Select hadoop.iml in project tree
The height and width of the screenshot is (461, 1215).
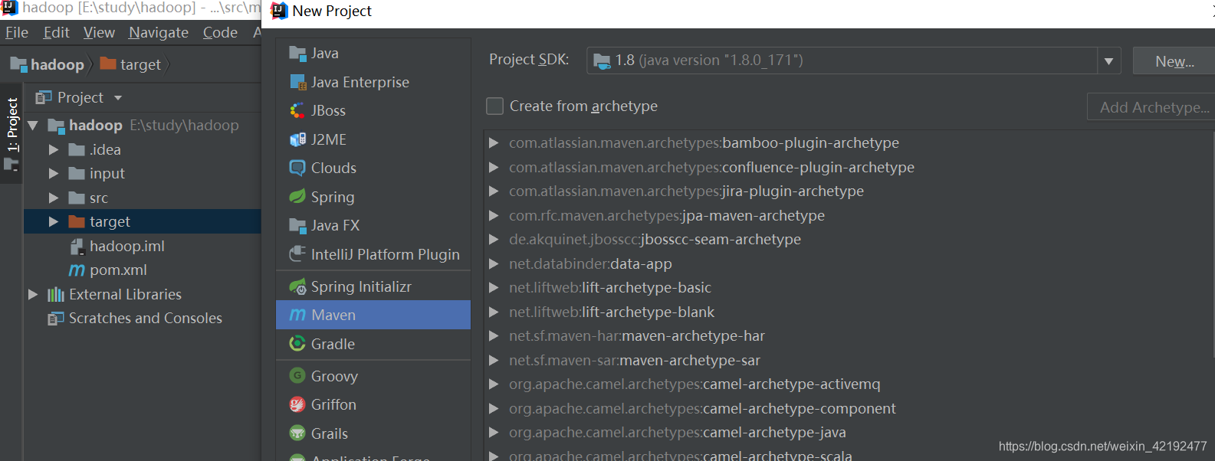point(143,246)
